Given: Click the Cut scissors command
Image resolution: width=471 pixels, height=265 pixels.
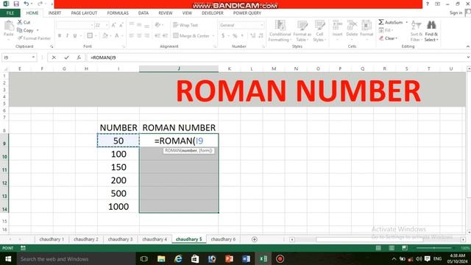Looking at the screenshot, I should 24,22.
